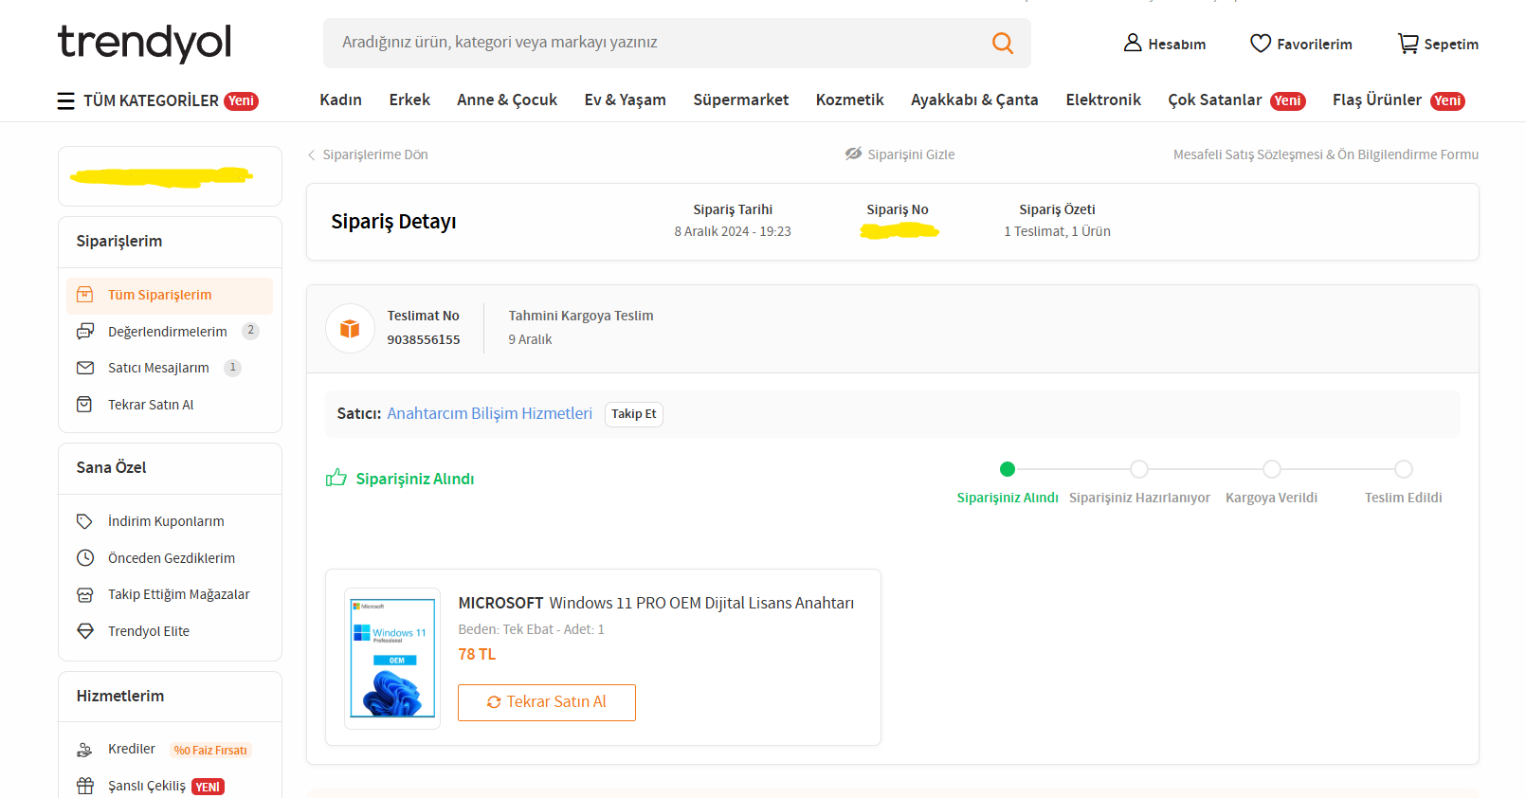Click the Teslim Edildi progress step
Screen dimensions: 1526x798
coord(1404,469)
